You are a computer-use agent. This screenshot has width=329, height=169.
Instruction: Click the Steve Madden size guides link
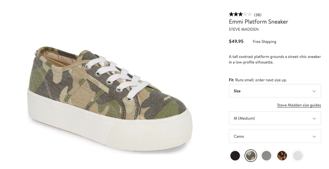(x=299, y=105)
